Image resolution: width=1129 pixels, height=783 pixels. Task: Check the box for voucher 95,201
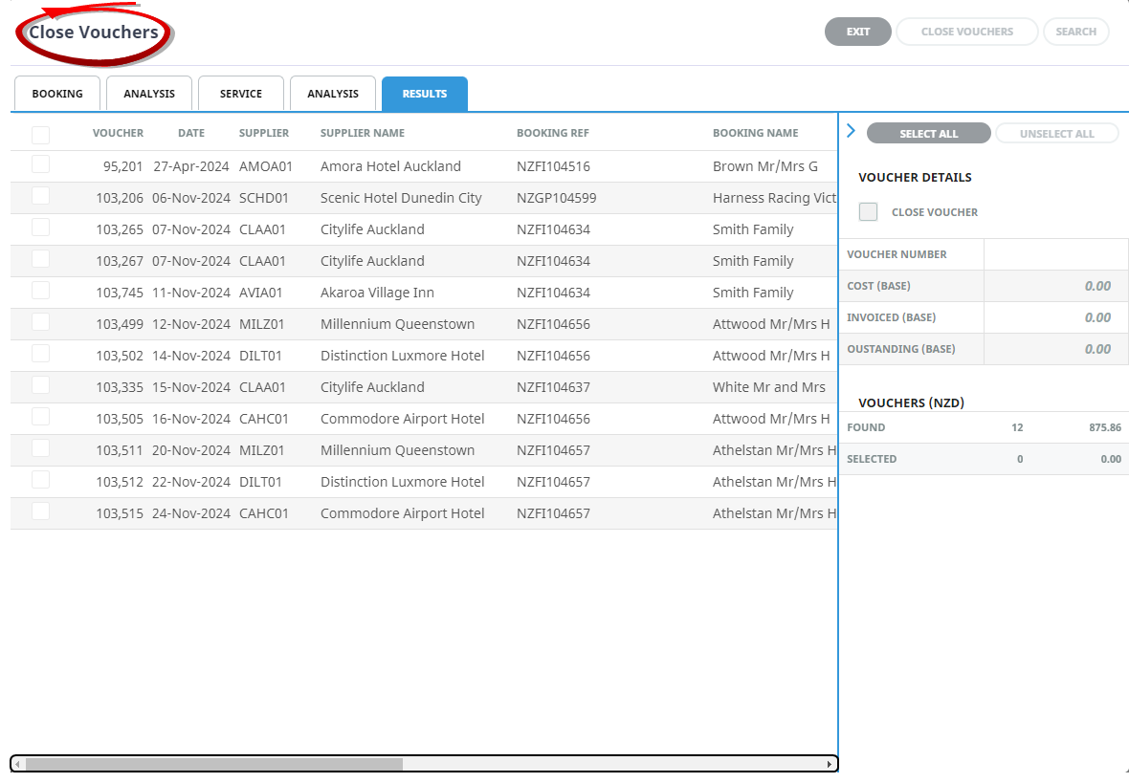(40, 164)
